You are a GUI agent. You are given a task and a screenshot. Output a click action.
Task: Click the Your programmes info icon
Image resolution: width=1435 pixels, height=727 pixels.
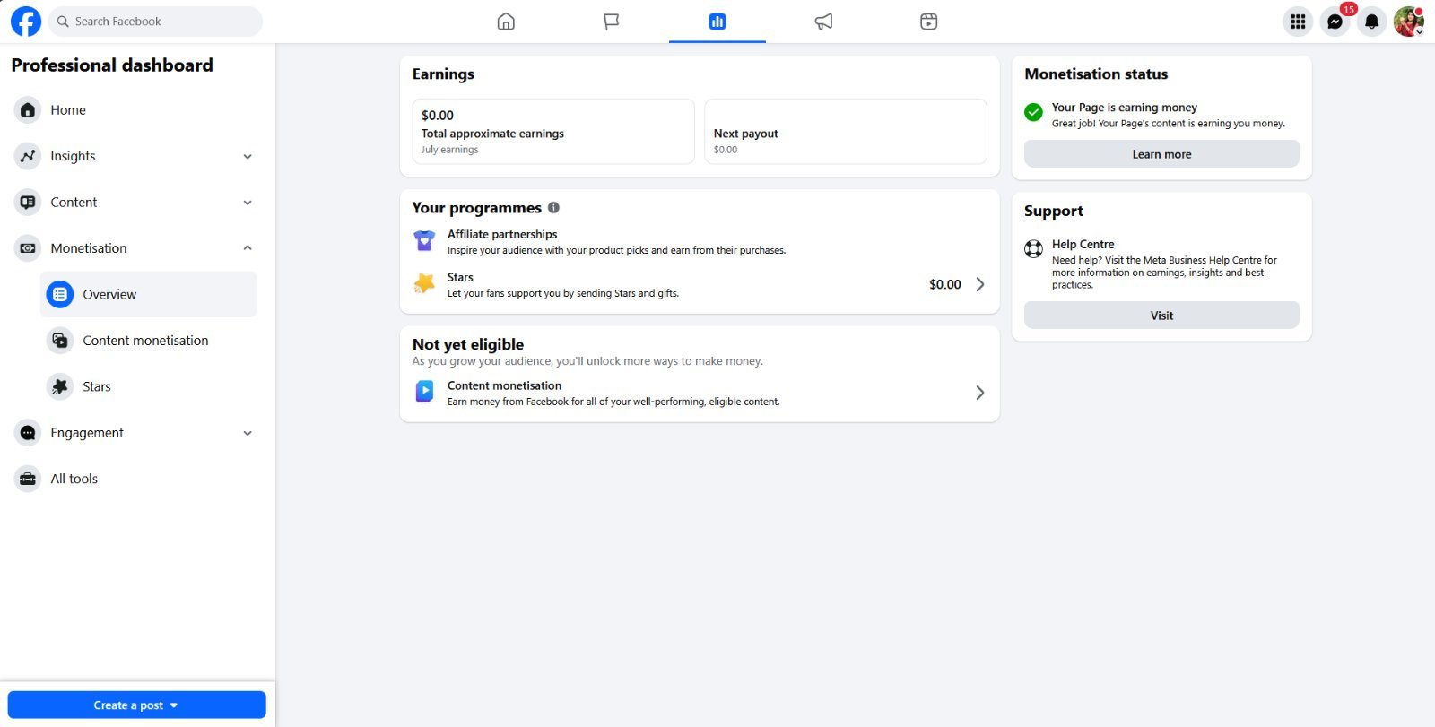pyautogui.click(x=553, y=208)
